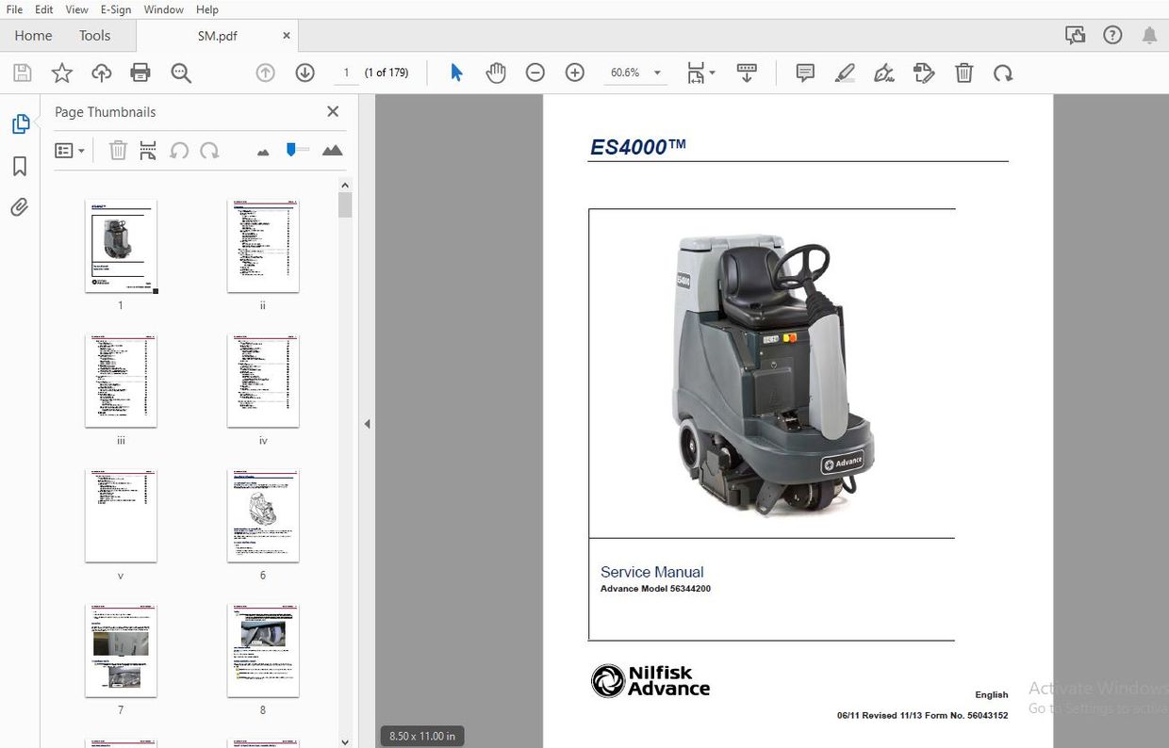Screen dimensions: 1169x748
Task: Open the thumbnail options dropdown in the panel
Action: [70, 150]
